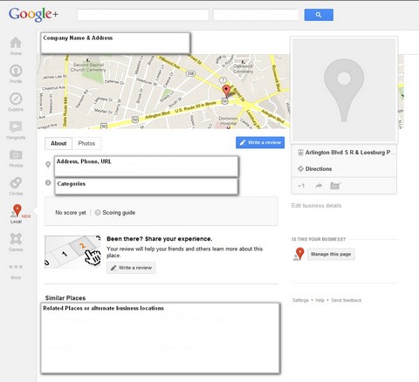Click the add photo camera icon
Viewport: 419px width, 382px height.
[x=335, y=186]
